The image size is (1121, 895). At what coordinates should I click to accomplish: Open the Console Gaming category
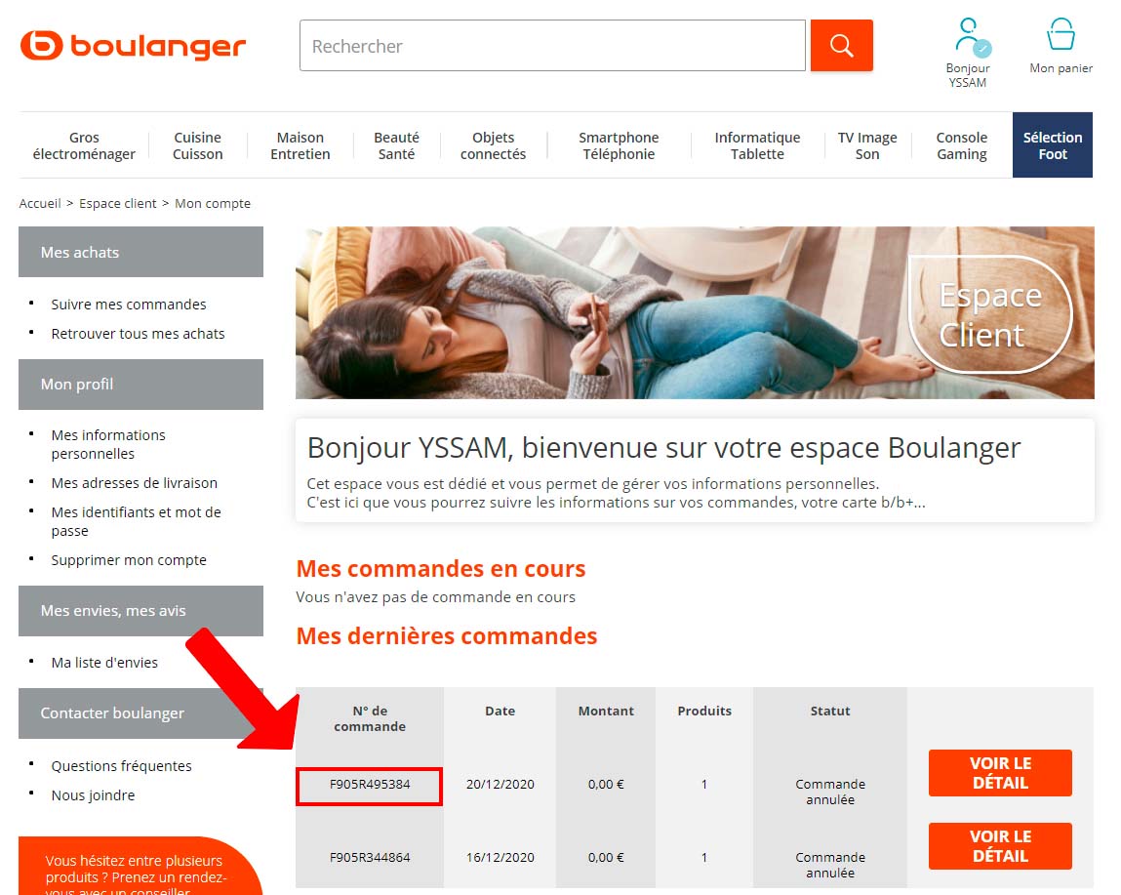(x=962, y=146)
